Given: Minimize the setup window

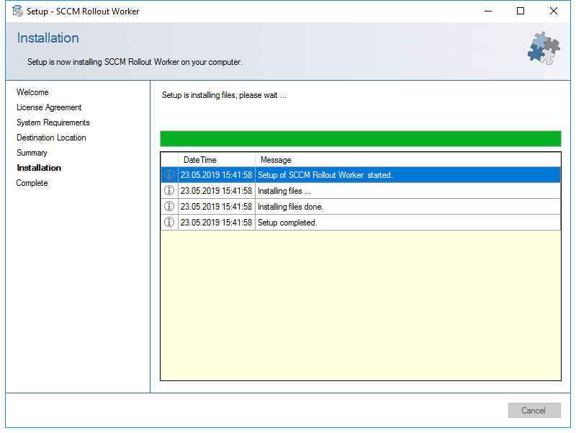Looking at the screenshot, I should (488, 11).
